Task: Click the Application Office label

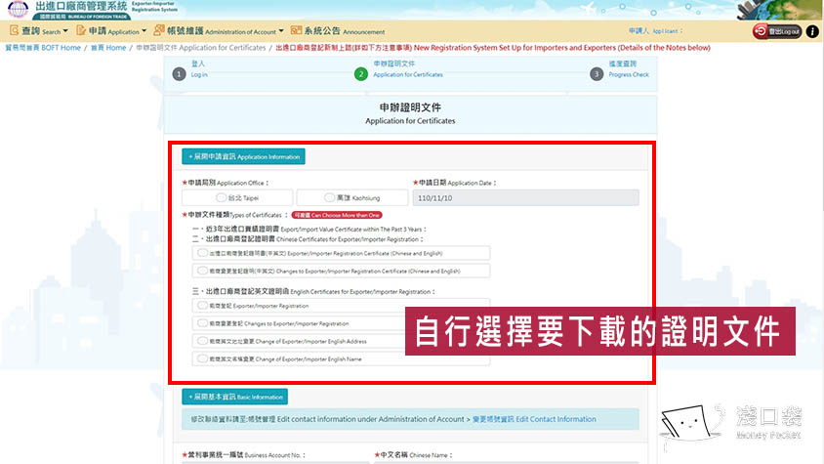Action: click(225, 183)
